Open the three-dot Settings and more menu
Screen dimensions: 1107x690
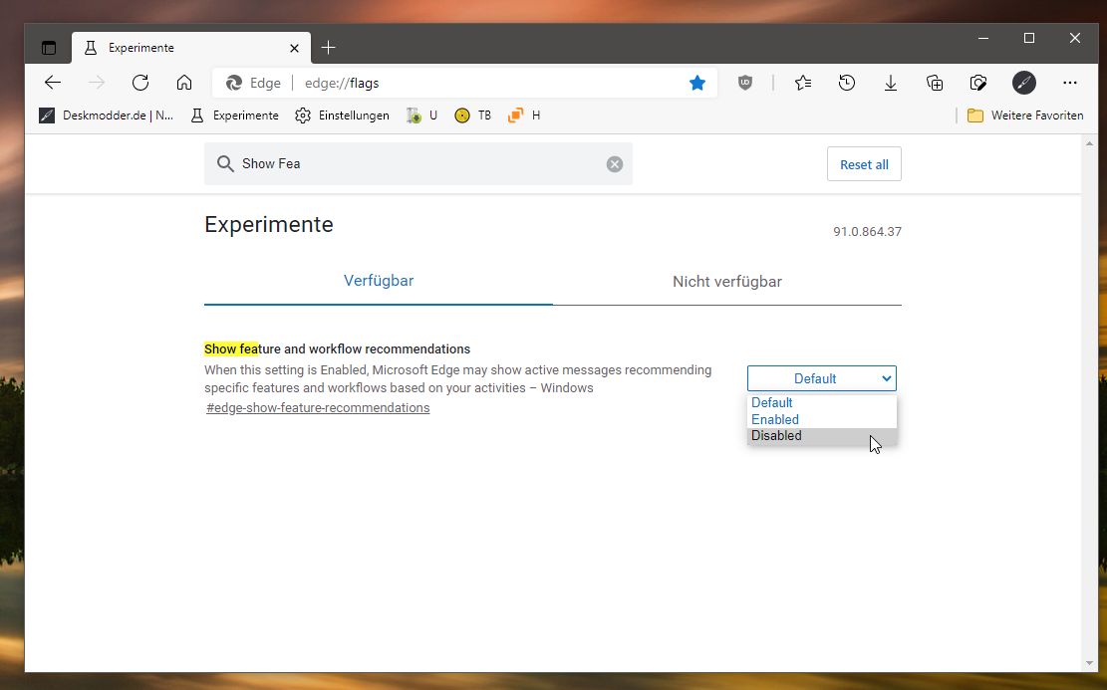click(1069, 83)
